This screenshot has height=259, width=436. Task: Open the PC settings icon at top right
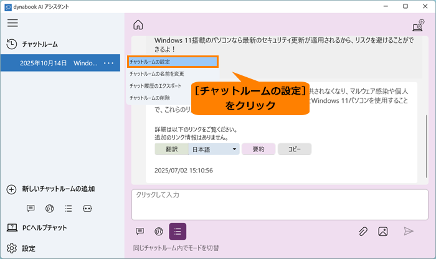click(419, 25)
